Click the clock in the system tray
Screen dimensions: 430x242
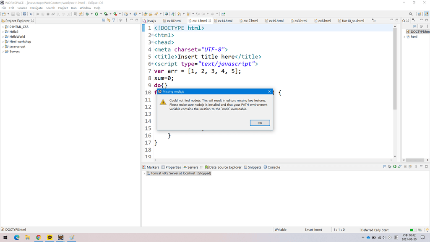pos(409,237)
